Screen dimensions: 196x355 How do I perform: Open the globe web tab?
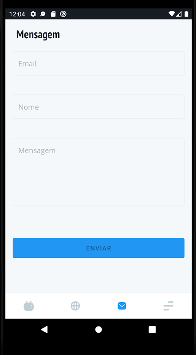point(75,306)
